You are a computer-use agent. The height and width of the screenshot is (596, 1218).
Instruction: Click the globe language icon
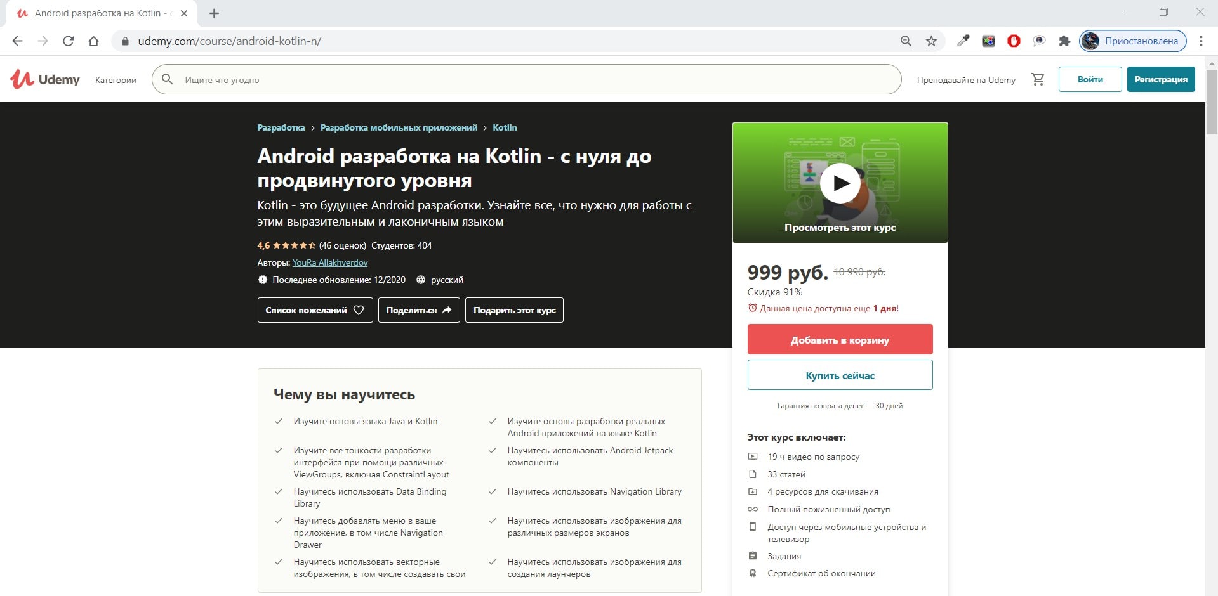point(420,280)
